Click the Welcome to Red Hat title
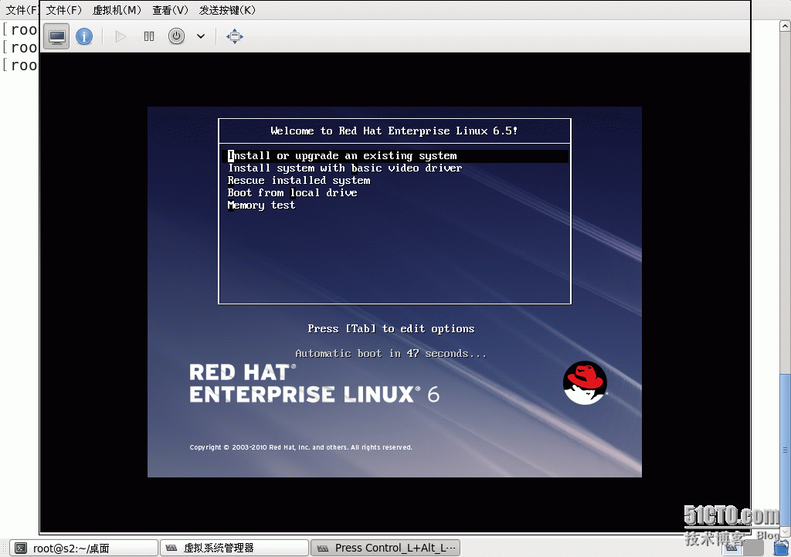Image resolution: width=791 pixels, height=557 pixels. pyautogui.click(x=394, y=131)
